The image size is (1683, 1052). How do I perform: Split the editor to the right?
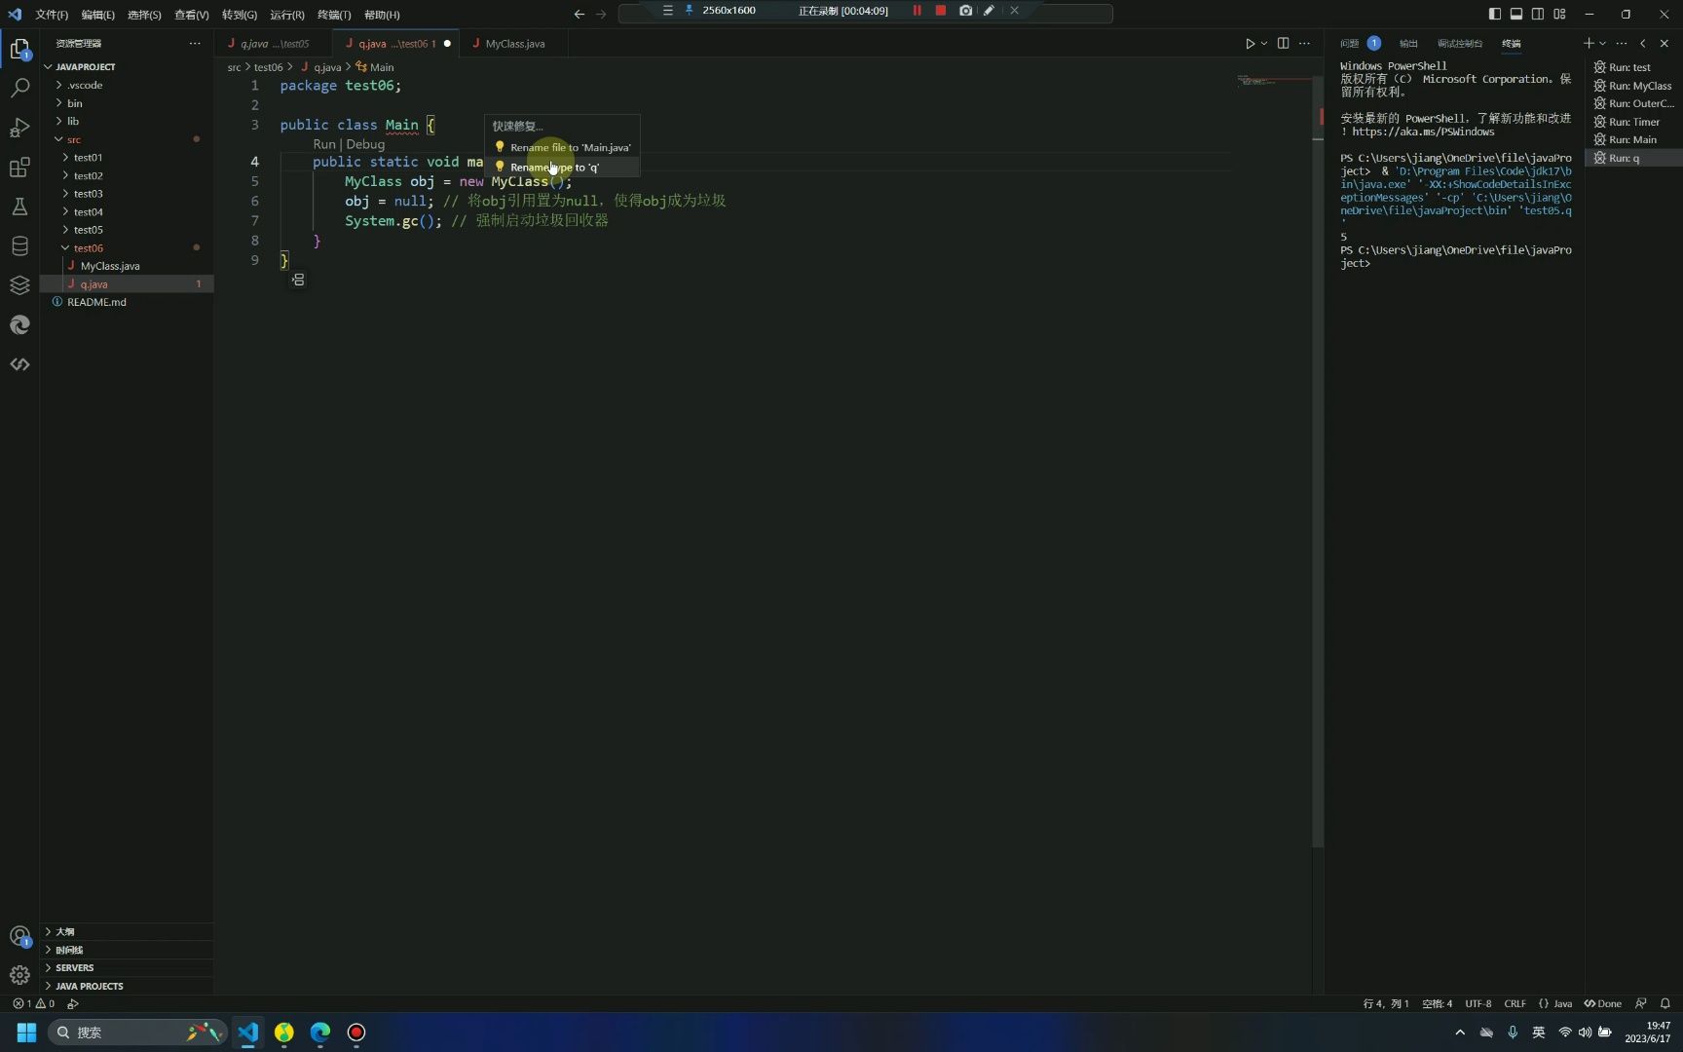[1283, 43]
